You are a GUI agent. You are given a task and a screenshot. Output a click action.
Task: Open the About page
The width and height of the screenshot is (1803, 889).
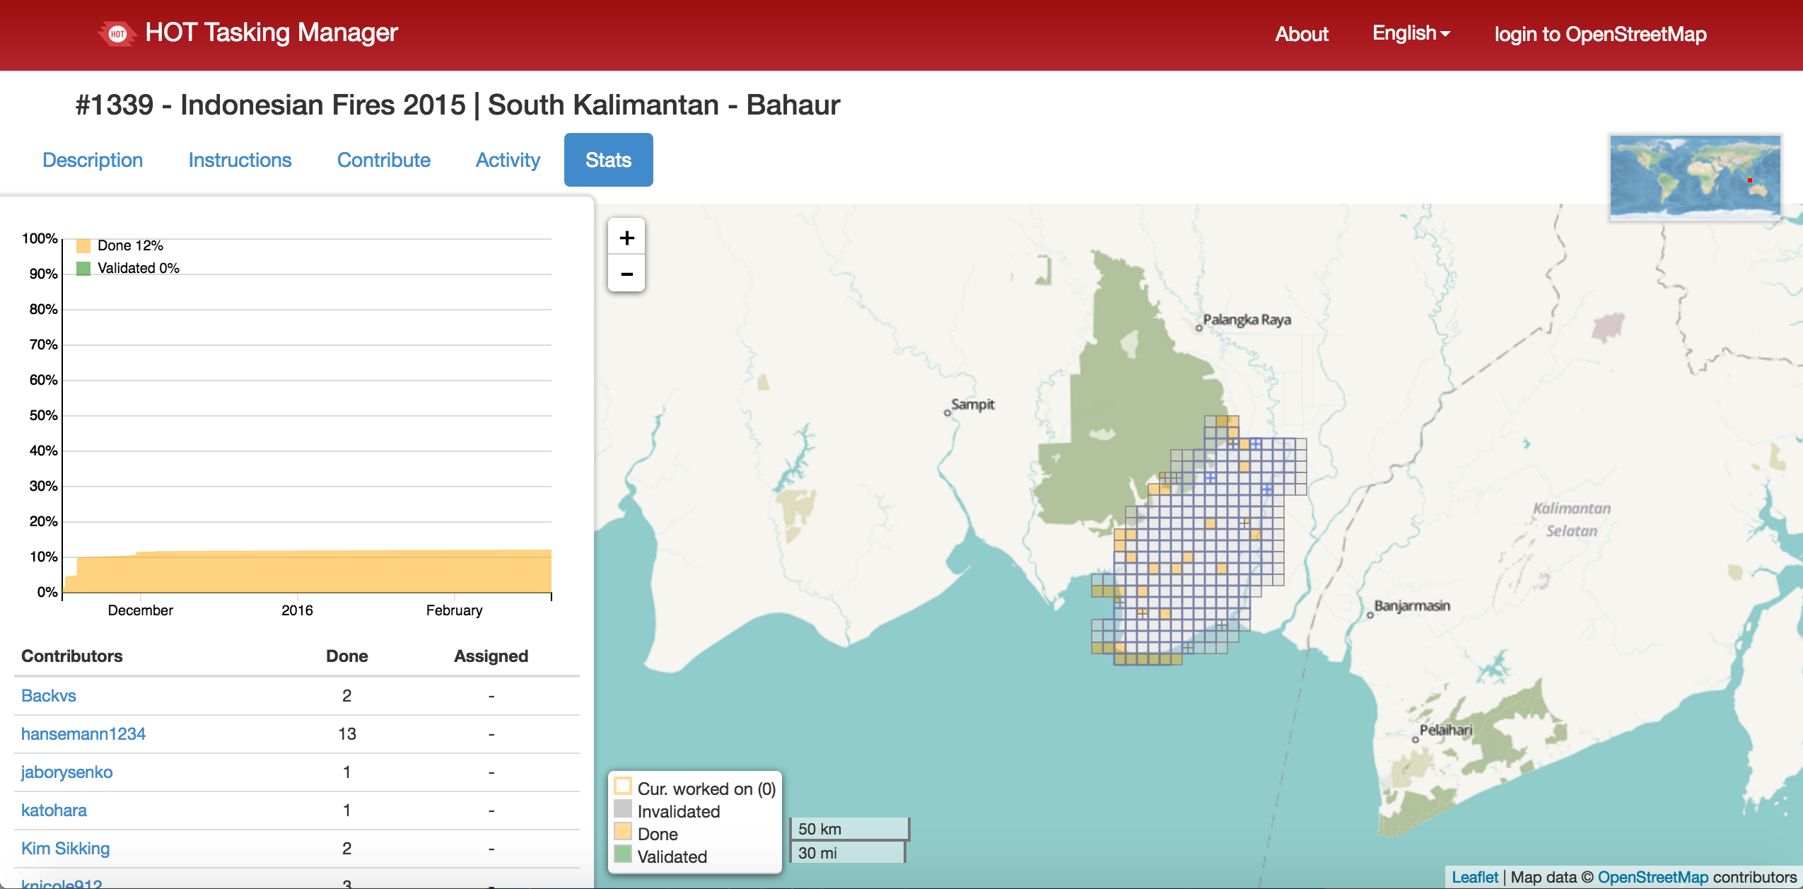[1301, 34]
